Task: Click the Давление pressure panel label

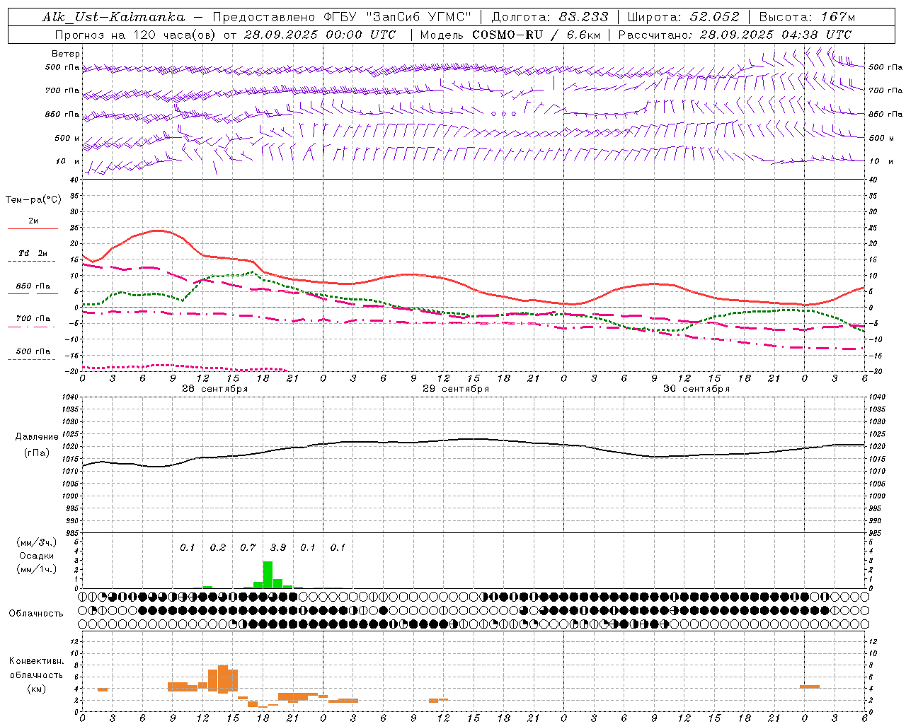Action: [37, 437]
